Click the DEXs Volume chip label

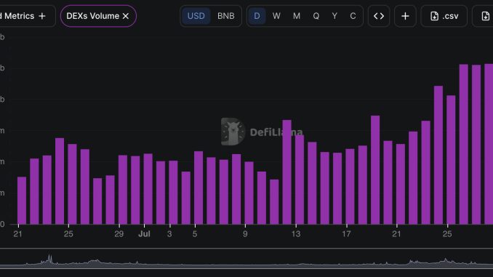(93, 16)
